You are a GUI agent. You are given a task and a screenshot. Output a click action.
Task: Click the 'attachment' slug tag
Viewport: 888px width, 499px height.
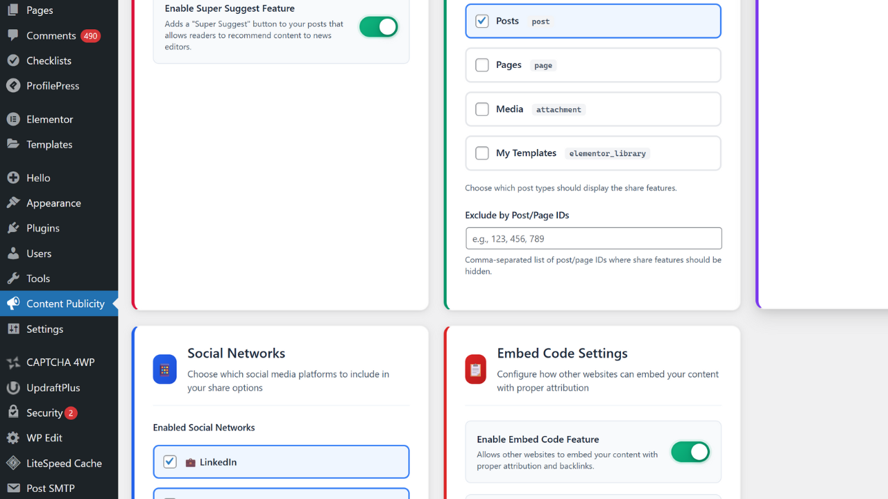tap(558, 110)
